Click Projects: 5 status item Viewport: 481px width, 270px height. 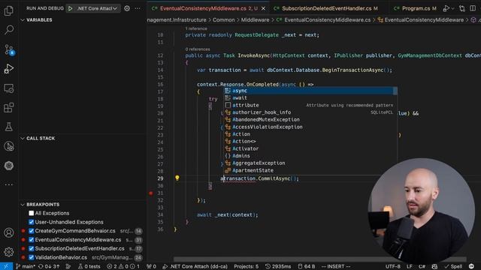[x=246, y=266]
